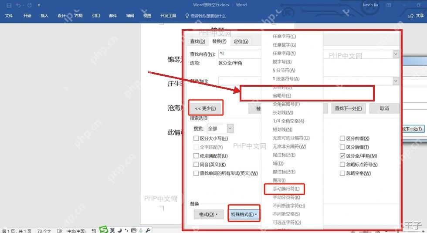Click the 73 个字 word count
Viewport: 427px width, 233px height.
tap(44, 231)
